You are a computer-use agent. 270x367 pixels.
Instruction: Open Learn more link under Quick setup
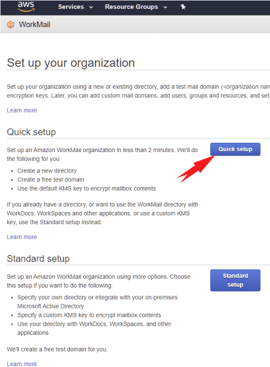(22, 237)
